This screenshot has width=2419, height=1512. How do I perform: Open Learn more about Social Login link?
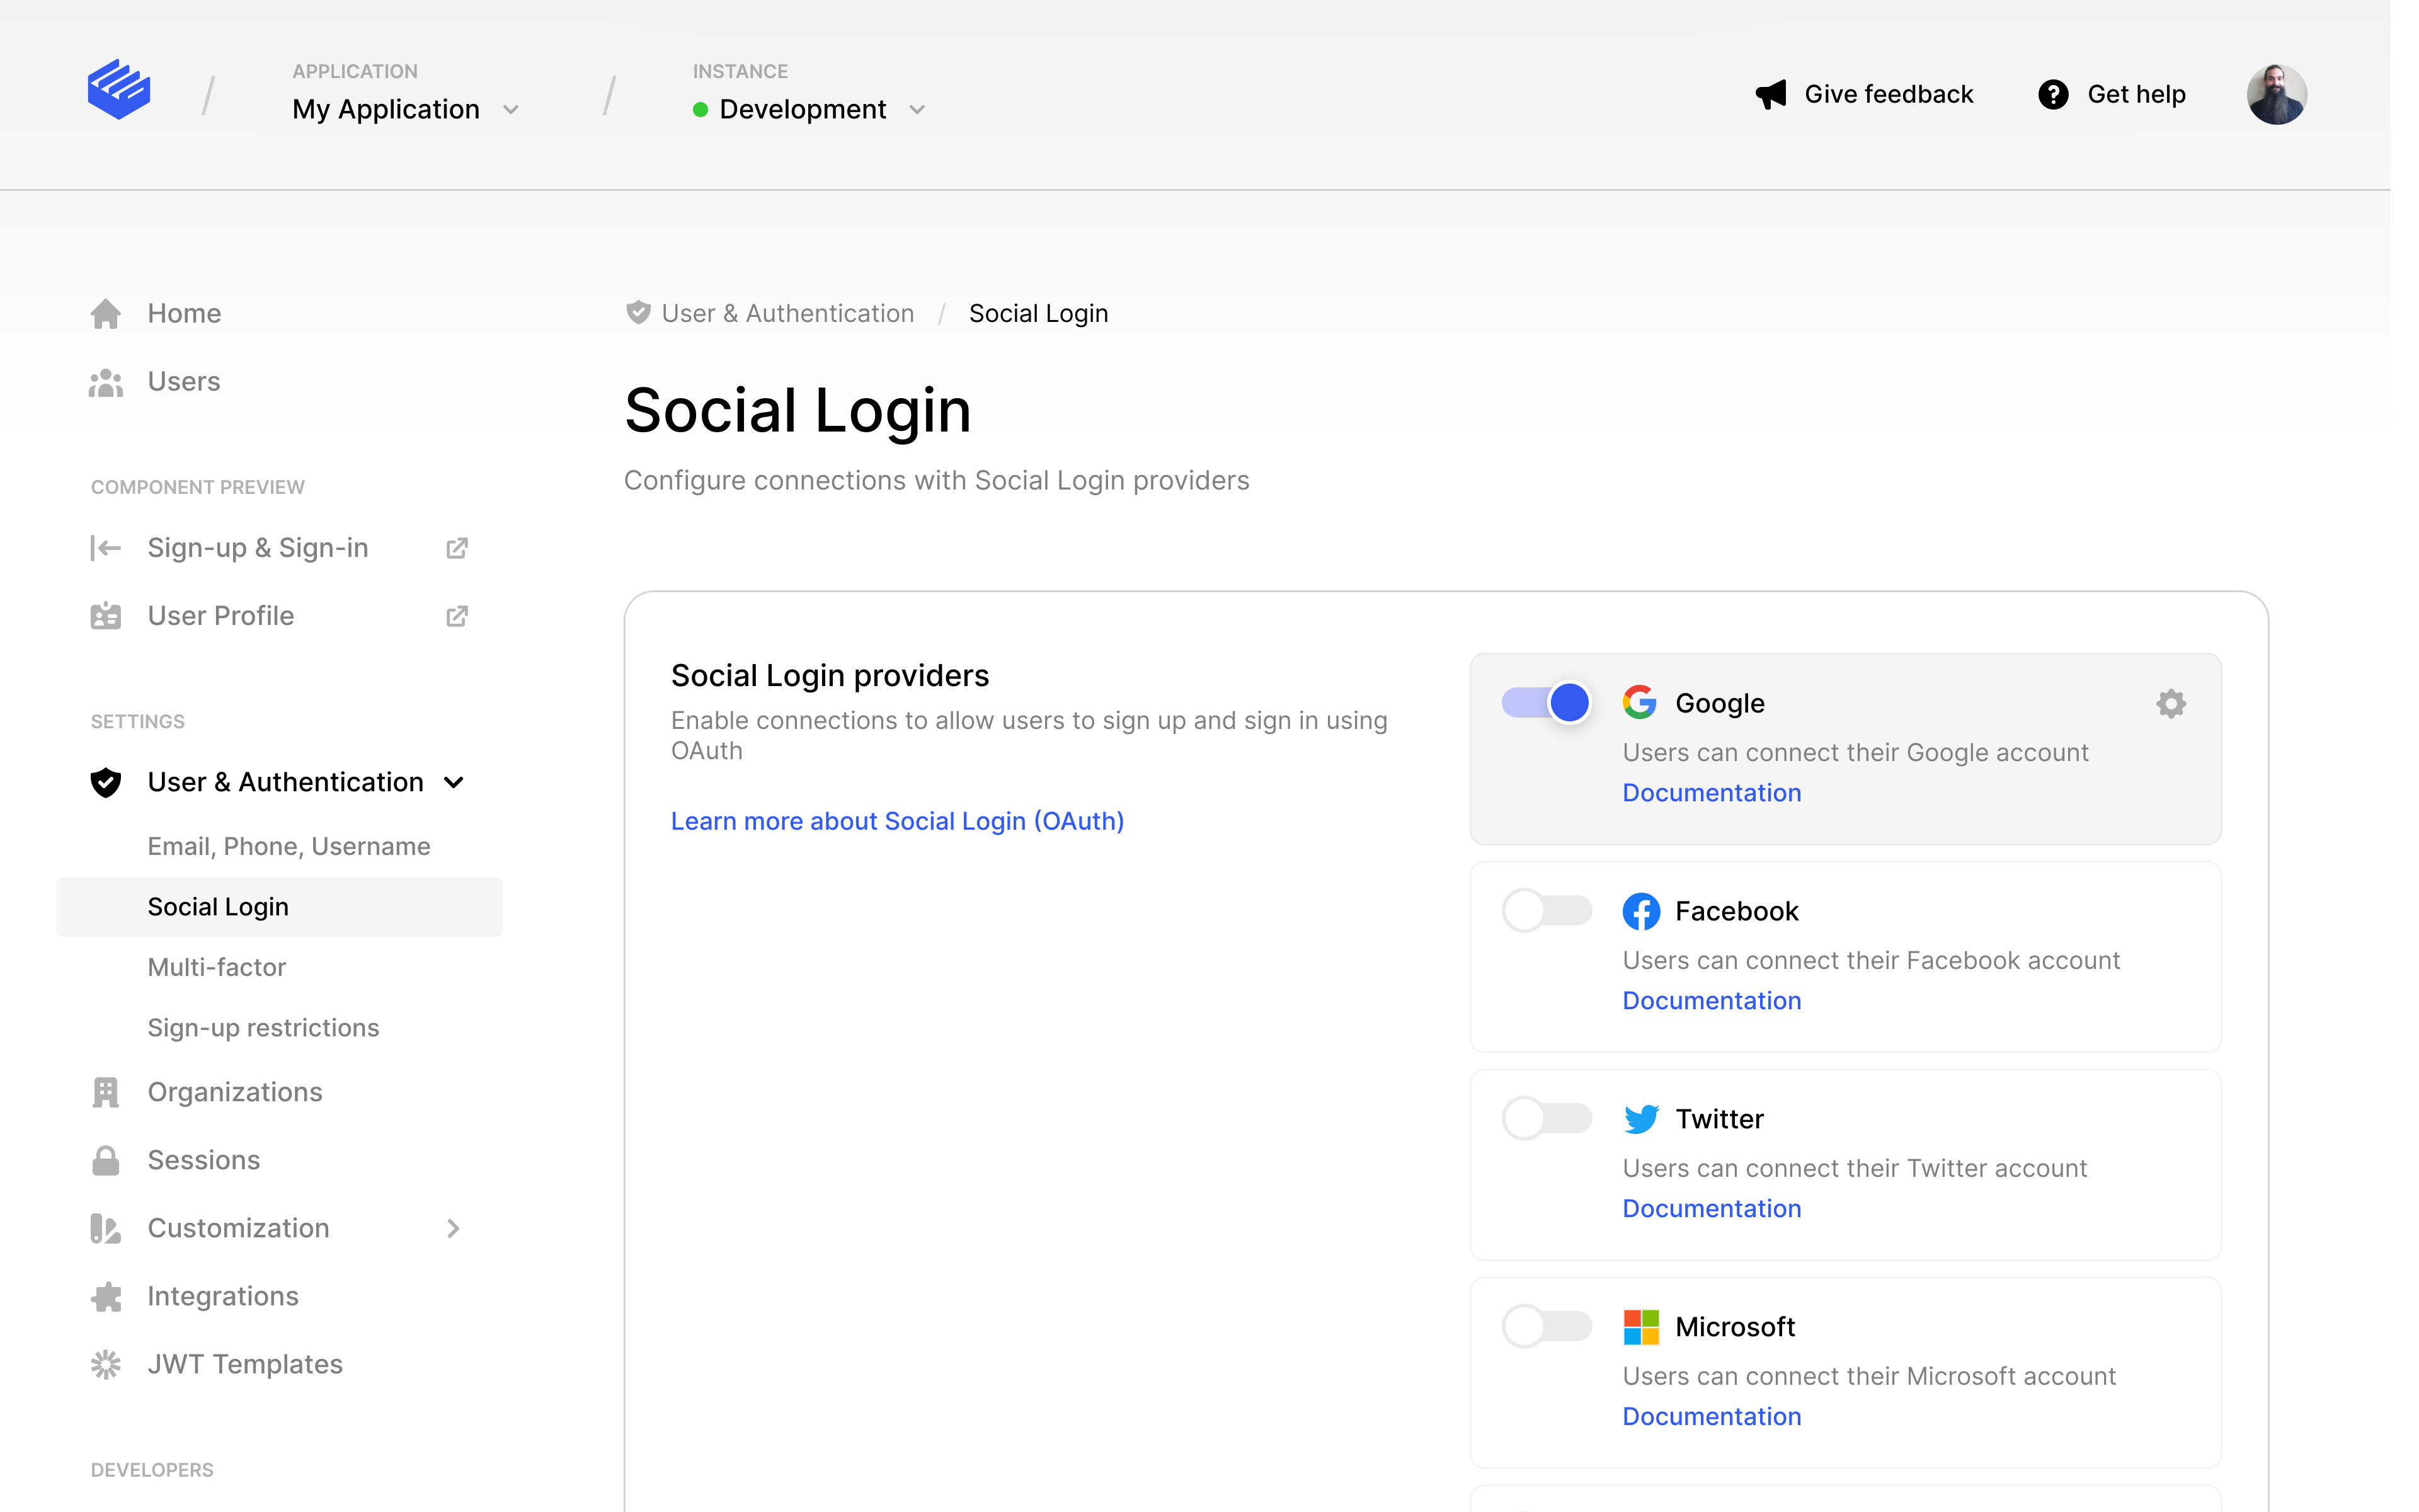pos(896,821)
